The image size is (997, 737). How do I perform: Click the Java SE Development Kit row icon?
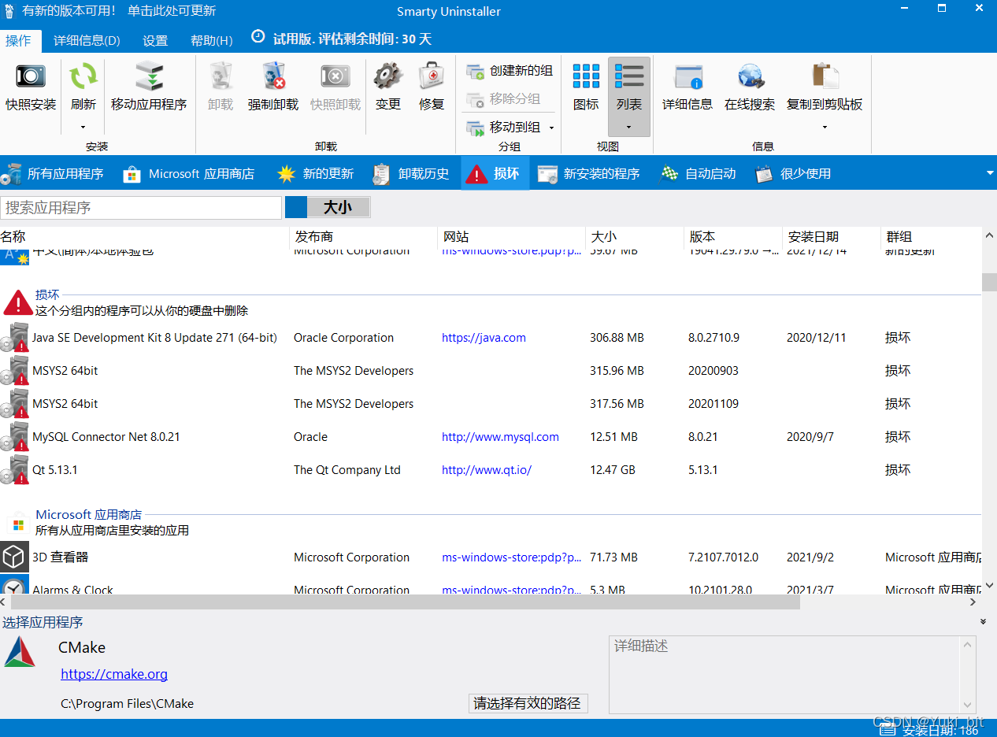(x=14, y=337)
